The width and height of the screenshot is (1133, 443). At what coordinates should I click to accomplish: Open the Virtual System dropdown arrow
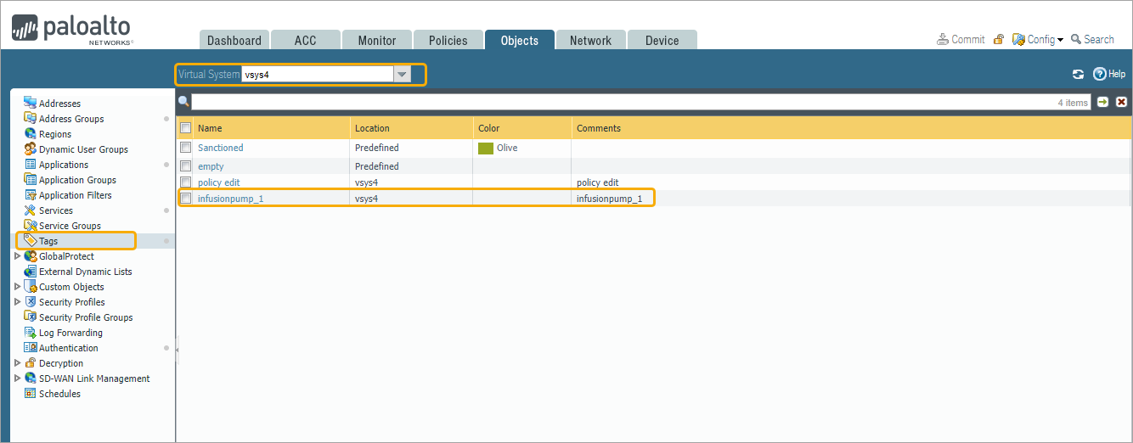(402, 75)
